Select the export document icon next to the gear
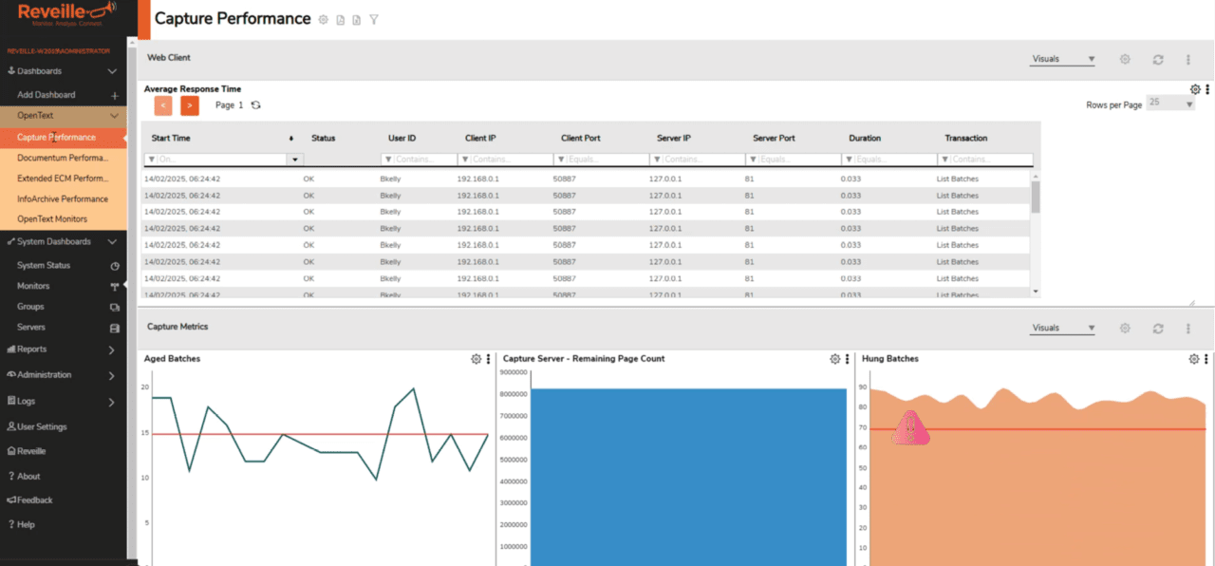The height and width of the screenshot is (566, 1215). coord(340,19)
